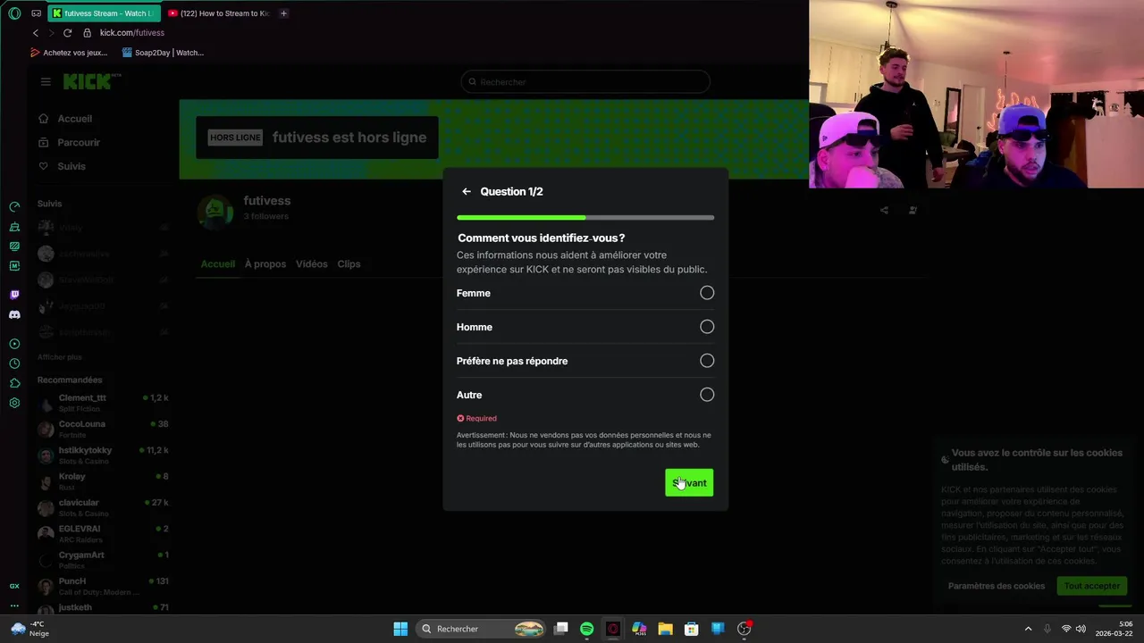Click the GX sidebar label icon
The width and height of the screenshot is (1144, 643).
click(x=14, y=587)
